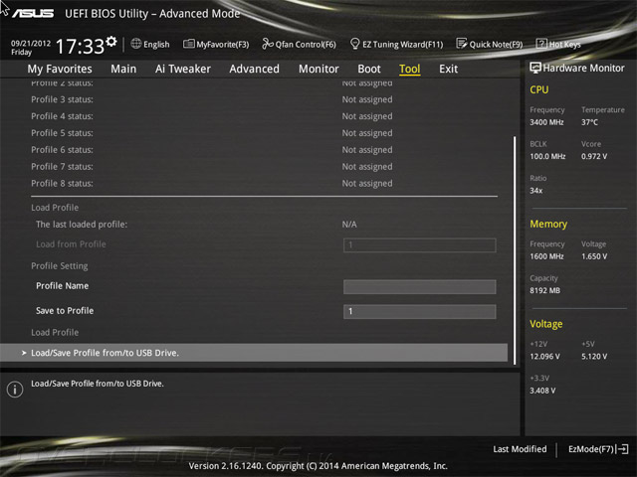This screenshot has height=477, width=637.
Task: Click the Qfan Control fan icon
Action: pos(268,44)
